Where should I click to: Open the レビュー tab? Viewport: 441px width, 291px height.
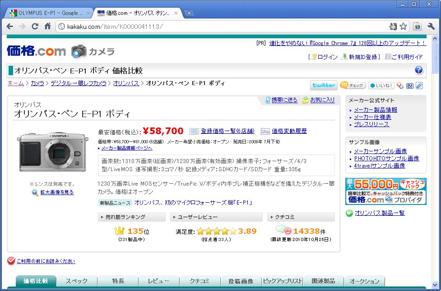tap(158, 281)
